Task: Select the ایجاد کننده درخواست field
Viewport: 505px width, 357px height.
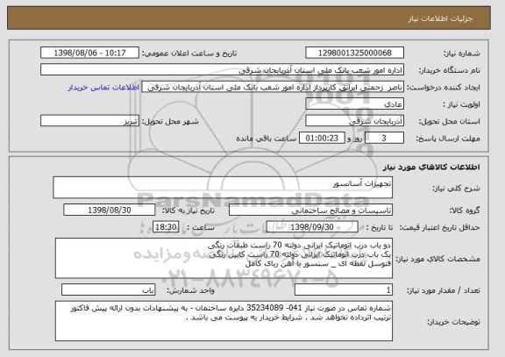Action: (273, 87)
